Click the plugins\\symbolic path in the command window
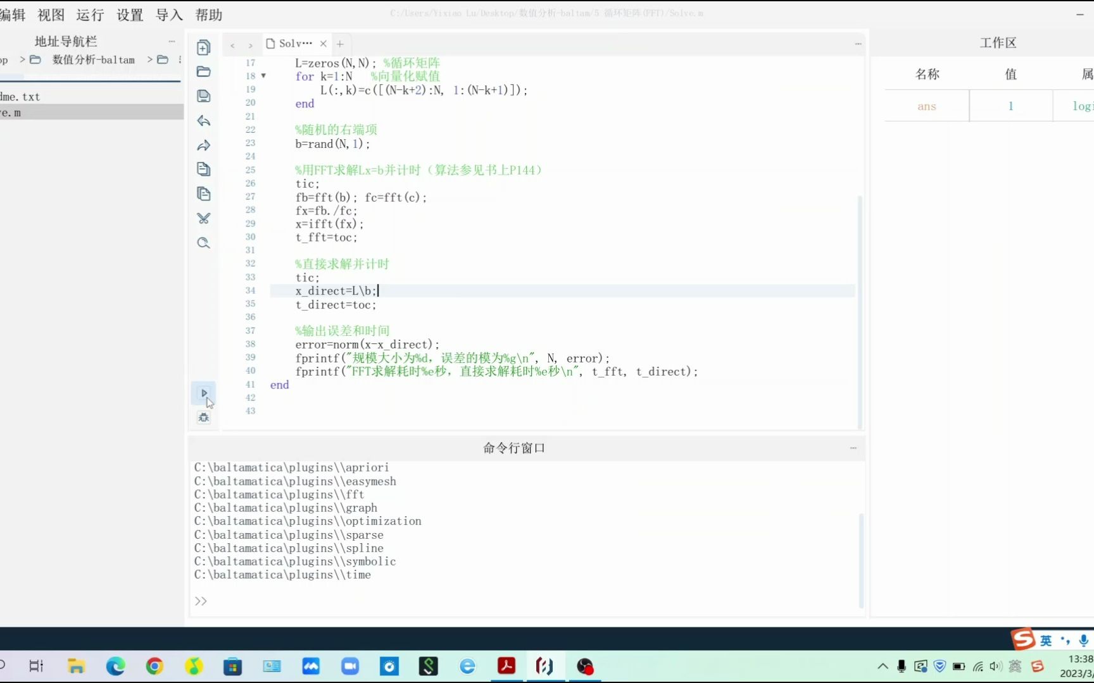 (295, 562)
